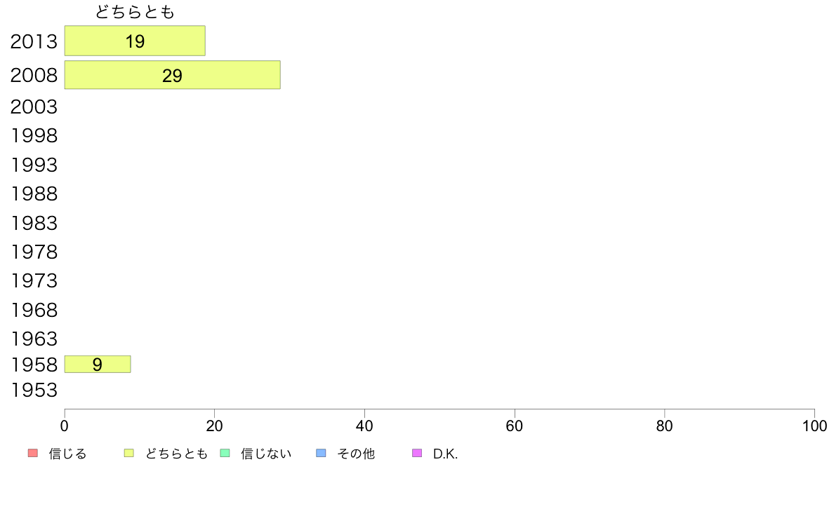Click the 2003 year label

(34, 107)
